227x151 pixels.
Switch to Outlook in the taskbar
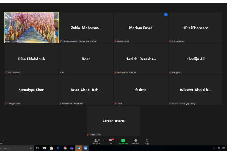(x=78, y=148)
